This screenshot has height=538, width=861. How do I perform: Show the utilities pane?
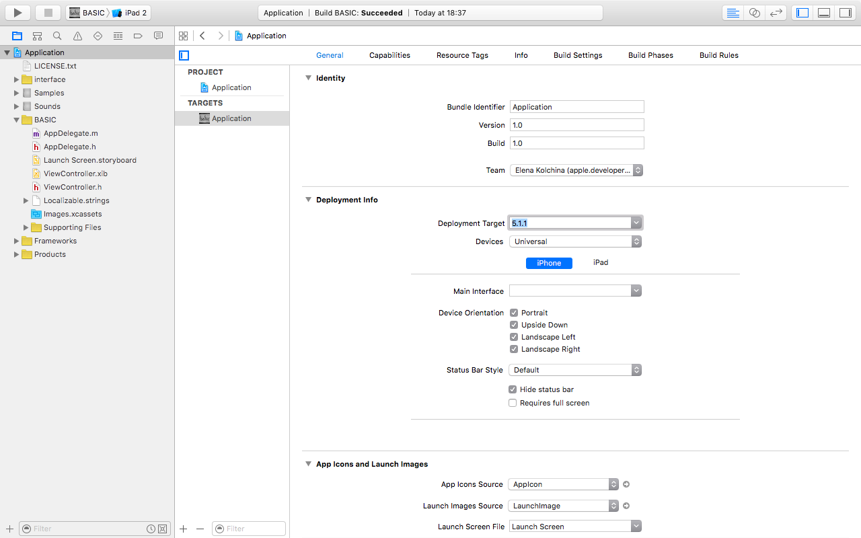845,13
